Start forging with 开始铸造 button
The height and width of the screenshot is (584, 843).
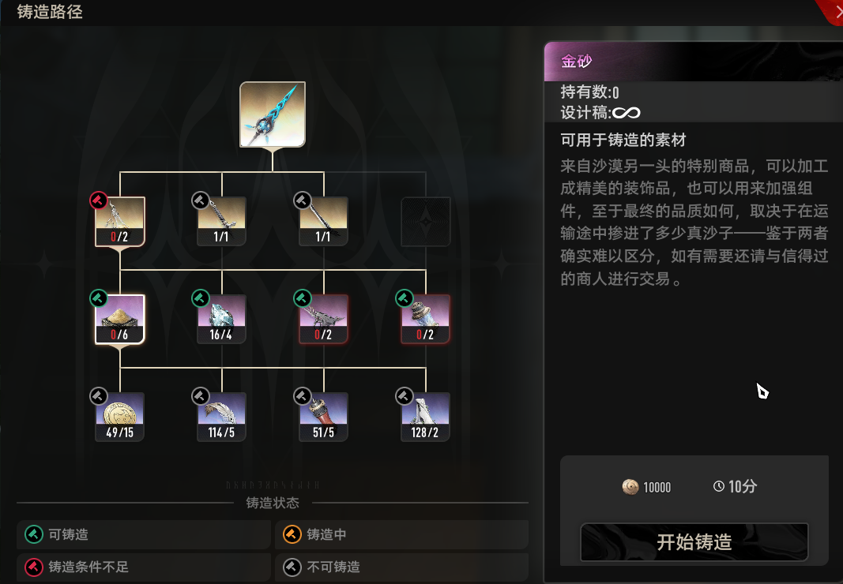694,542
